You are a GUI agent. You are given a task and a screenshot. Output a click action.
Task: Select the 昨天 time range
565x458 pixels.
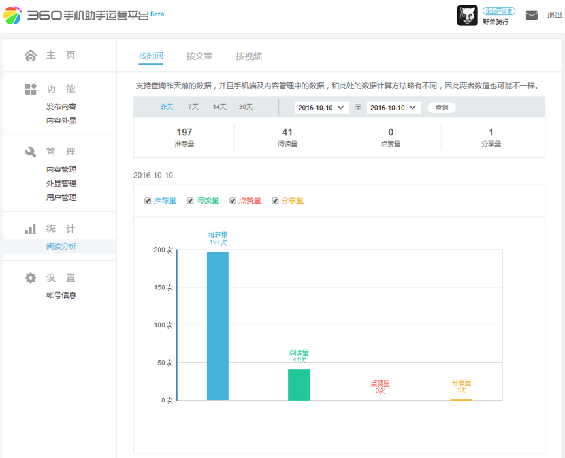[x=167, y=107]
